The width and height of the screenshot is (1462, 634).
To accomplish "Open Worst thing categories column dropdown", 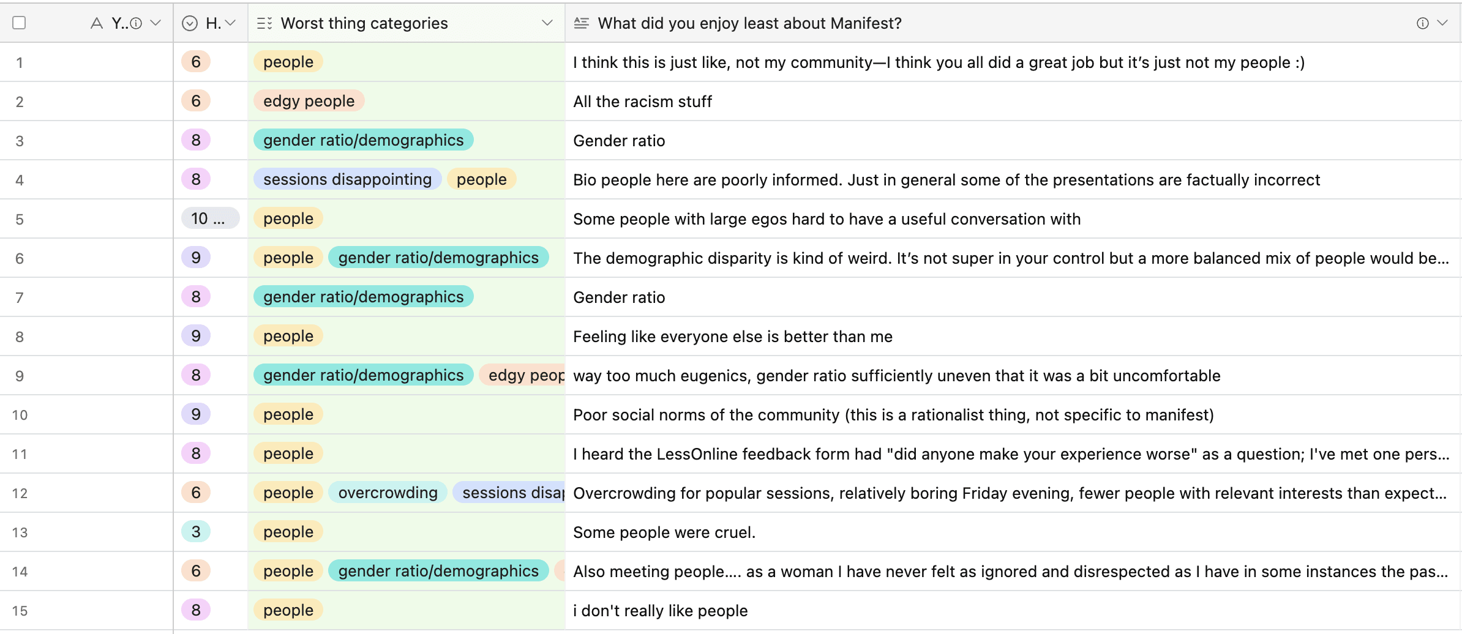I will coord(547,23).
